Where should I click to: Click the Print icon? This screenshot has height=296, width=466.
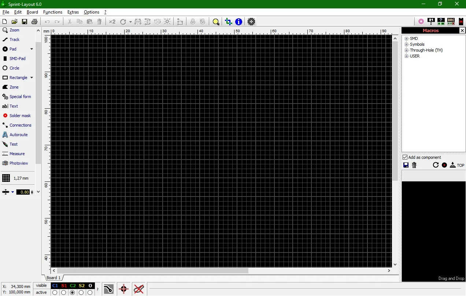pyautogui.click(x=34, y=22)
